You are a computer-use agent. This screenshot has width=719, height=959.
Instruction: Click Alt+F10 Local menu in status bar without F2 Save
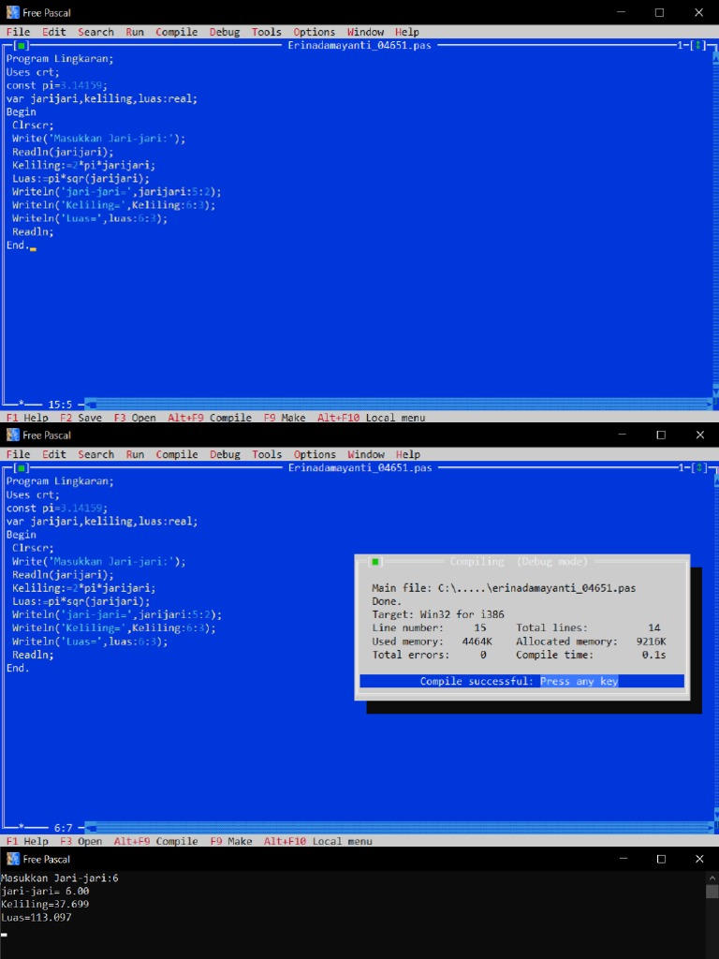(318, 842)
